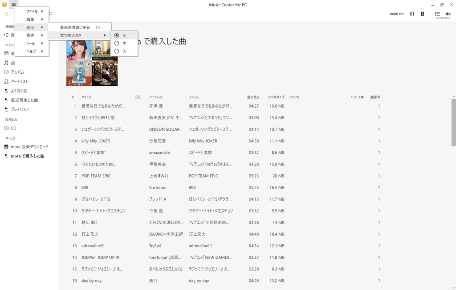Click the Music Center app logo
The height and width of the screenshot is (290, 456).
pyautogui.click(x=4, y=4)
